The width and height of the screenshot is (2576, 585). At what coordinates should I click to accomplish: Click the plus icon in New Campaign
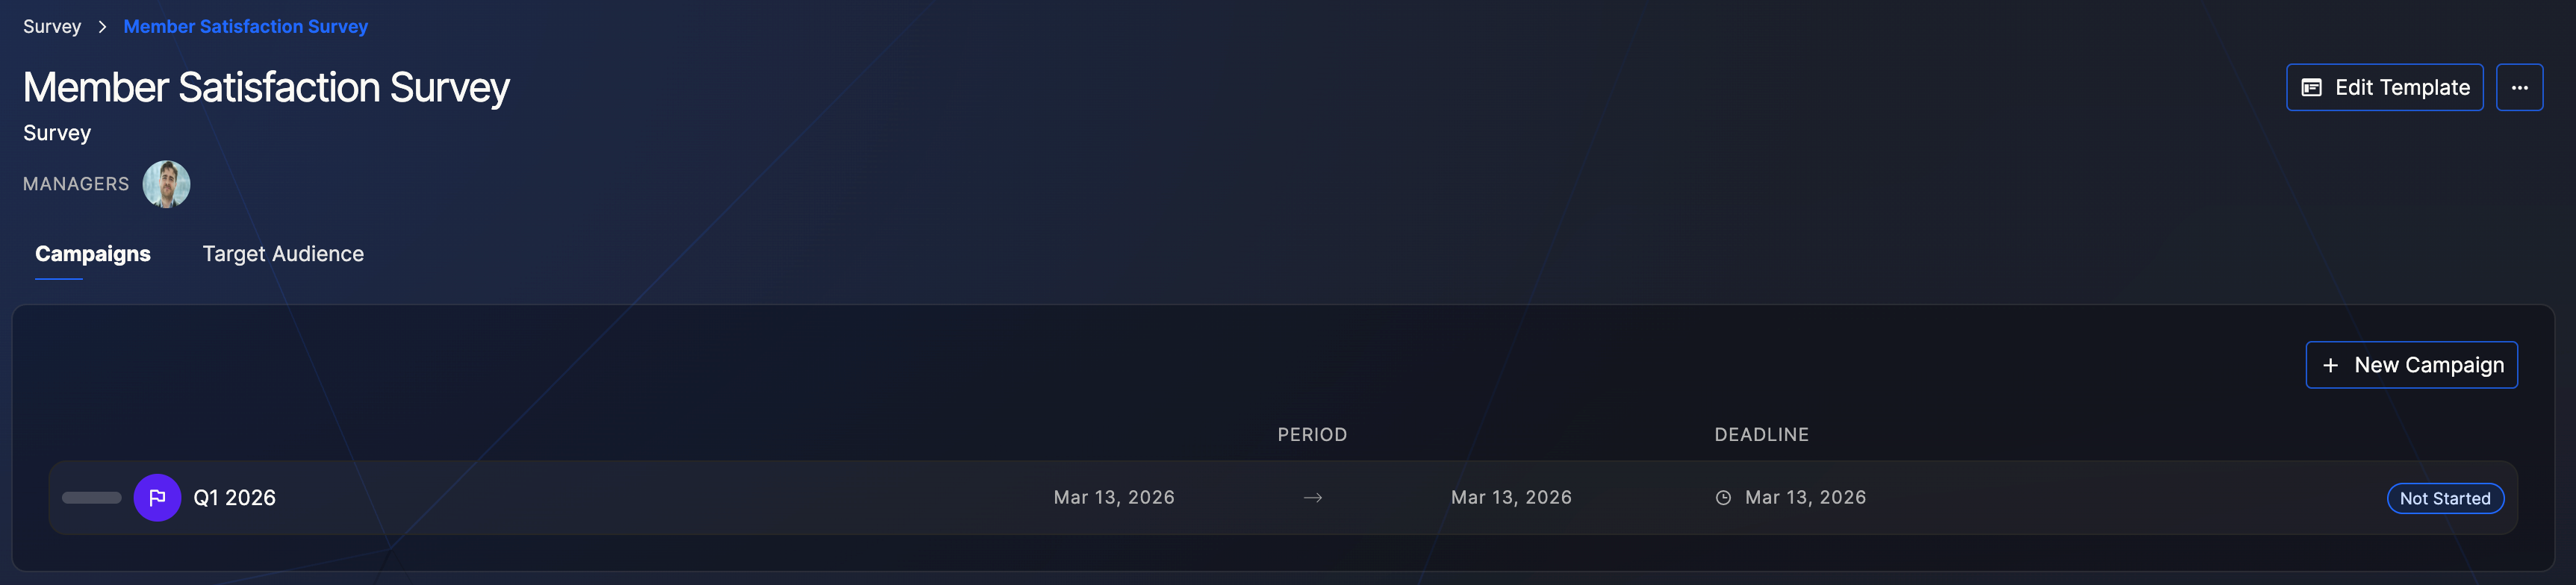point(2330,366)
